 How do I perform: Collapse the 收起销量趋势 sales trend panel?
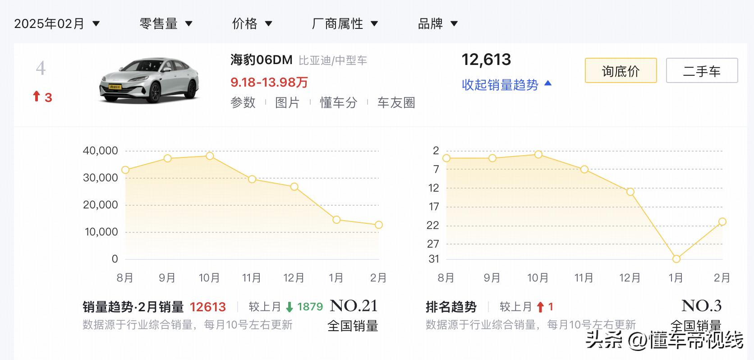pos(506,85)
